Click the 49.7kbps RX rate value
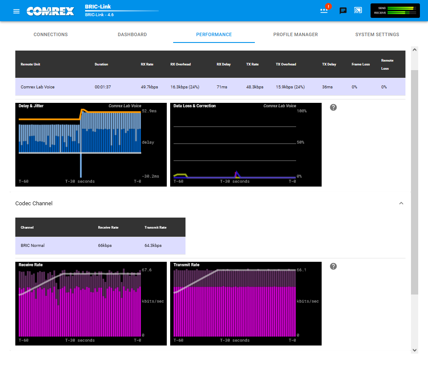This screenshot has height=371, width=428. click(149, 87)
